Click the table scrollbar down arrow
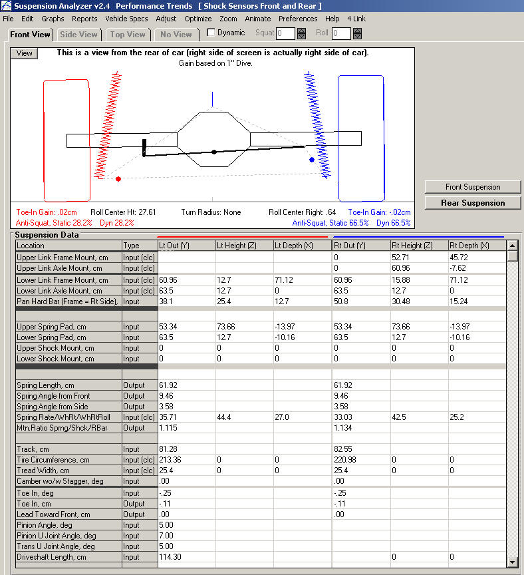Viewport: 524px width, 575px height. [x=512, y=562]
